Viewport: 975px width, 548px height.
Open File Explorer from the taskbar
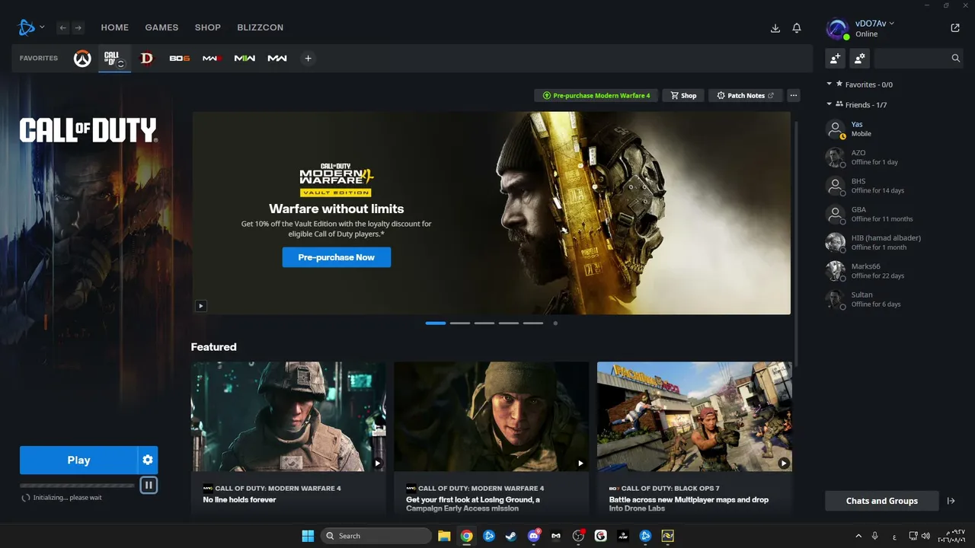(x=444, y=536)
